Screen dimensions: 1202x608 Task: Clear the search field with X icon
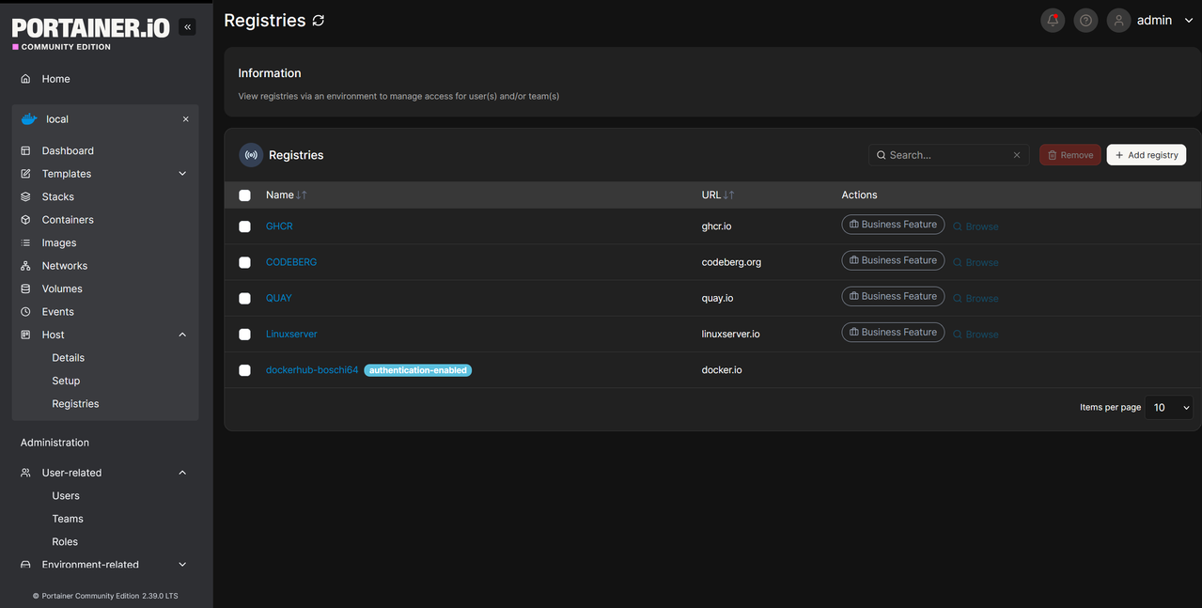pyautogui.click(x=1016, y=155)
